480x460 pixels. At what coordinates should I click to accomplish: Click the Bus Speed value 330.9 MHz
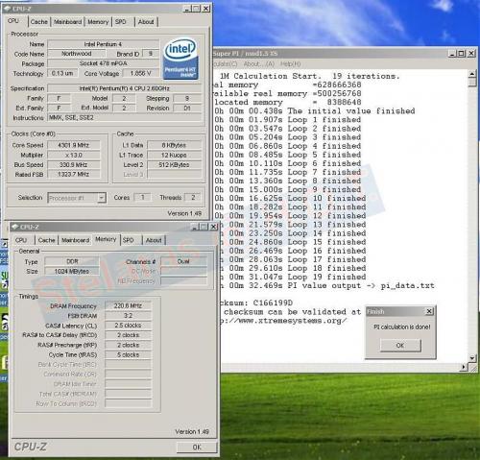pyautogui.click(x=74, y=165)
